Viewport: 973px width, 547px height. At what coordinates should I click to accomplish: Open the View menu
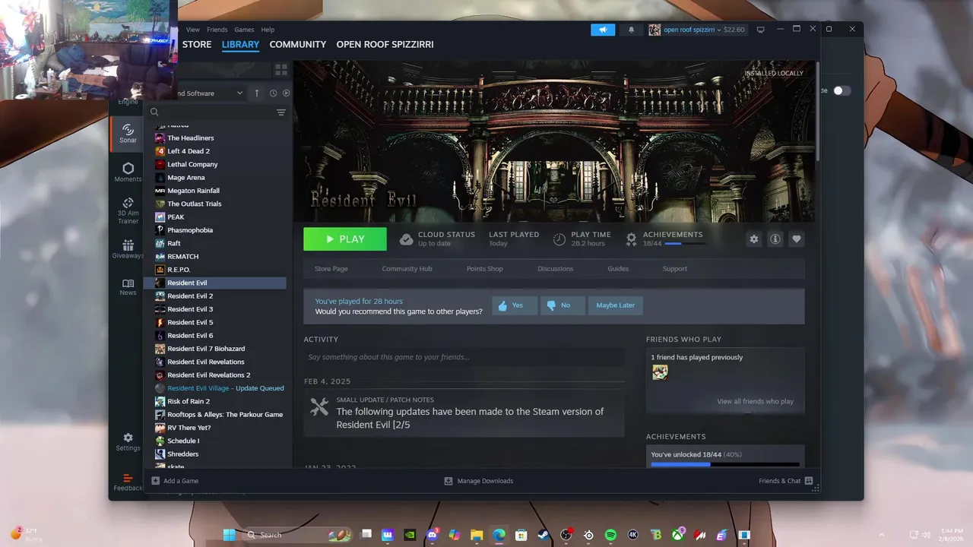(193, 30)
